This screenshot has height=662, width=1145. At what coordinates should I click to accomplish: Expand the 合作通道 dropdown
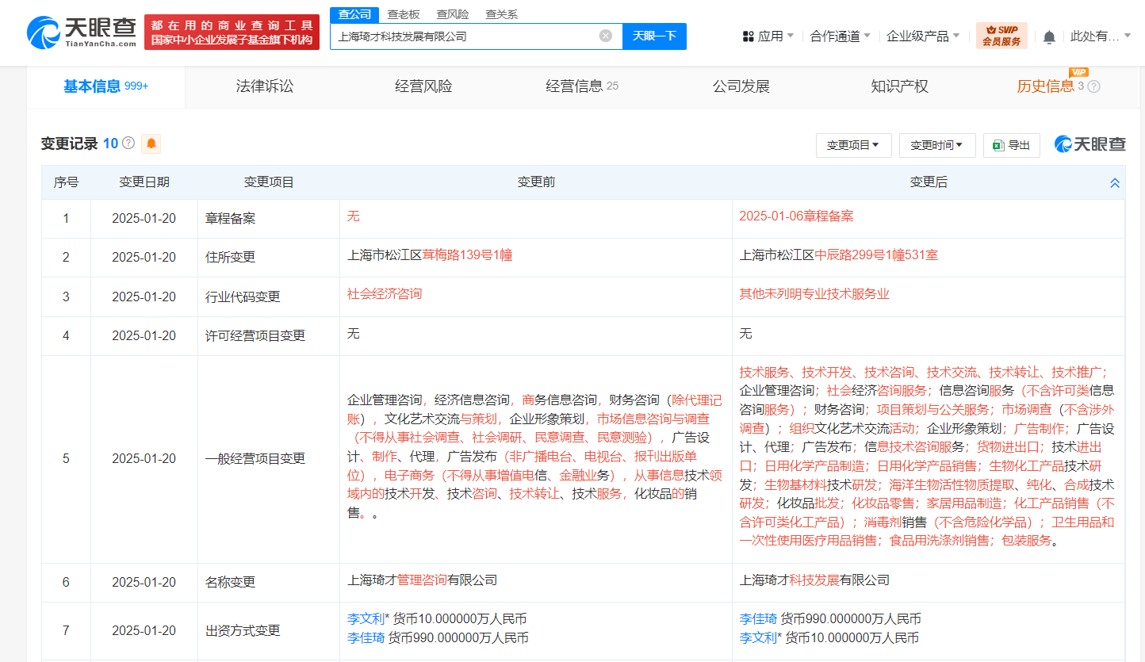[840, 36]
